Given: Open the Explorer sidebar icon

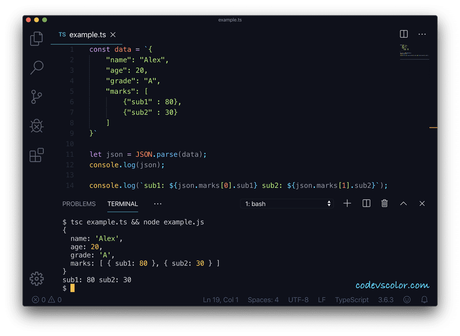Looking at the screenshot, I should pos(36,39).
